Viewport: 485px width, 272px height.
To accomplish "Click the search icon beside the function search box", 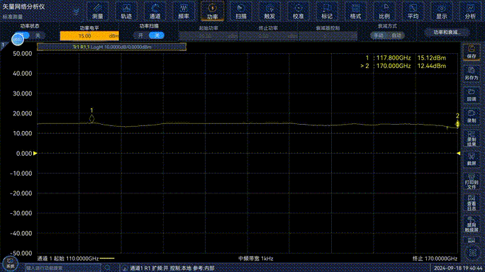I will pos(107,268).
